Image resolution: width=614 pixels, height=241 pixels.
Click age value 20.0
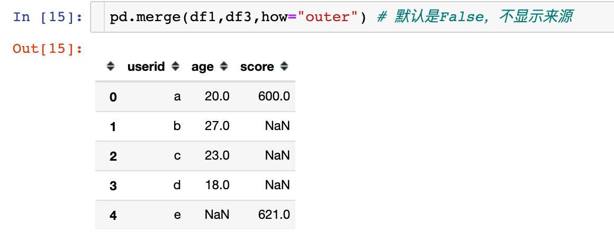point(217,96)
